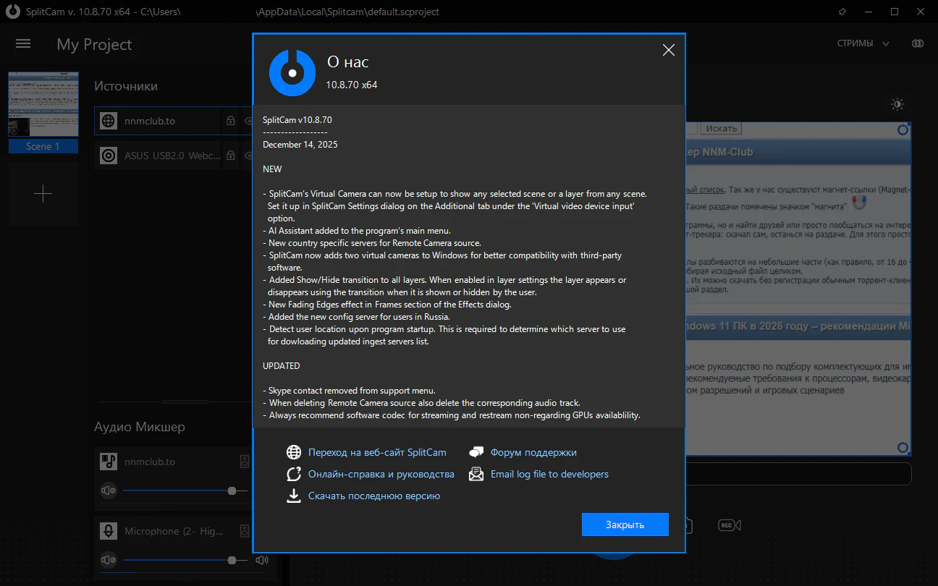Click the support forum chat bubbles icon
The height and width of the screenshot is (586, 938).
476,452
